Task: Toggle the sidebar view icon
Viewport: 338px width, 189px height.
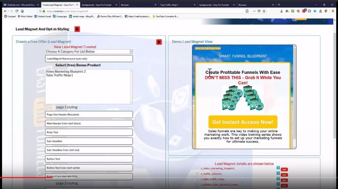Action: 309,11
